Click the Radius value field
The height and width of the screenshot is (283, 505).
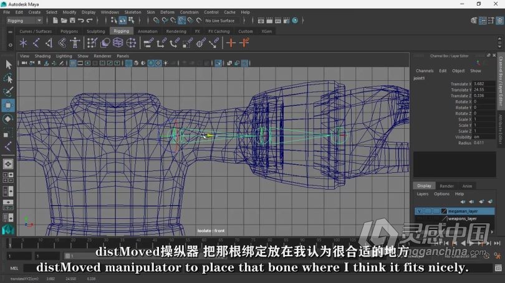(x=484, y=142)
